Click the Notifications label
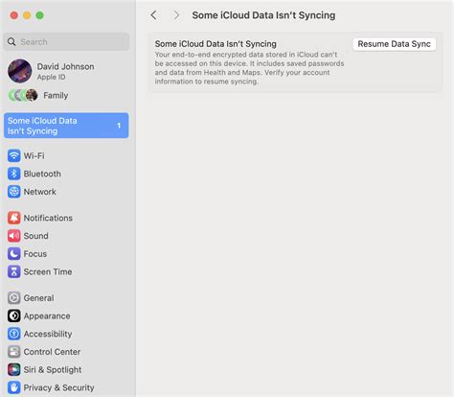Screen dimensions: 454x397 point(48,218)
